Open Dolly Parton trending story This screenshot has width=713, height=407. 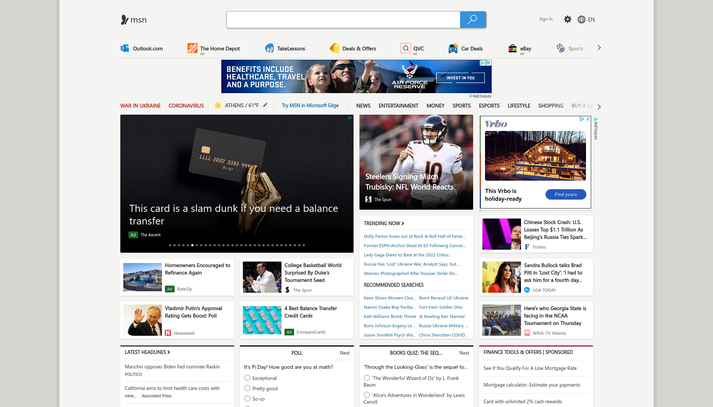tap(414, 236)
